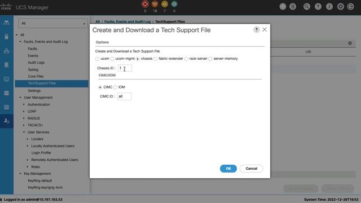This screenshot has width=361, height=203.
Task: Click the dialog help question mark icon
Action: [x=256, y=30]
